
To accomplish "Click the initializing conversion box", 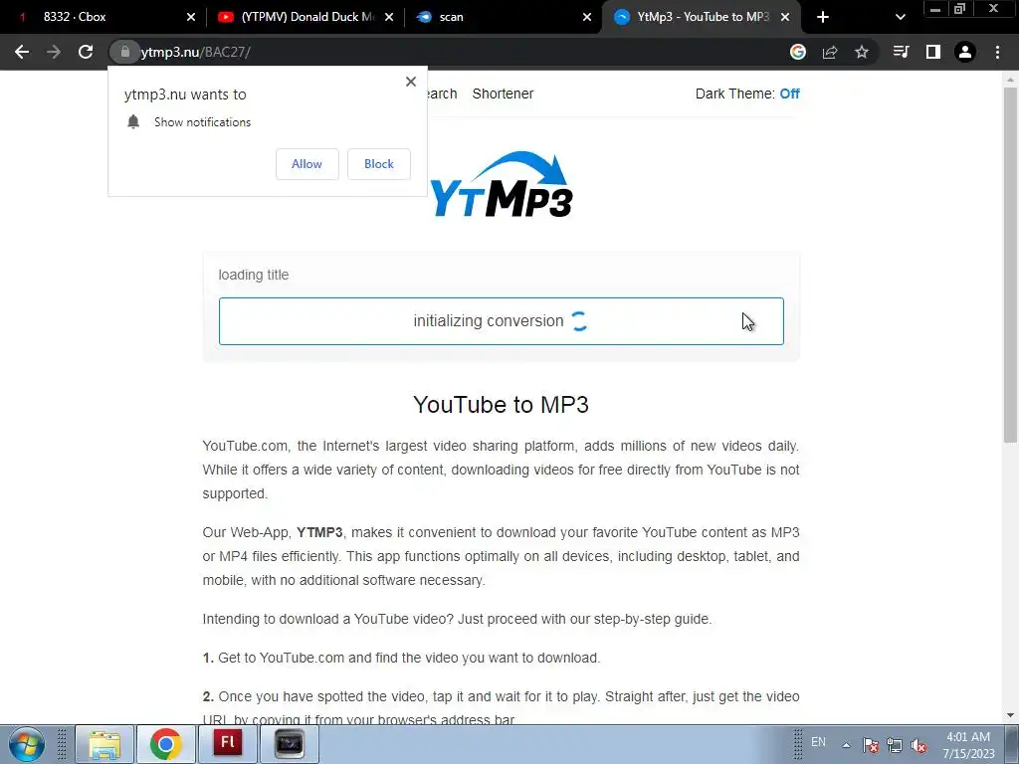I will (x=502, y=321).
